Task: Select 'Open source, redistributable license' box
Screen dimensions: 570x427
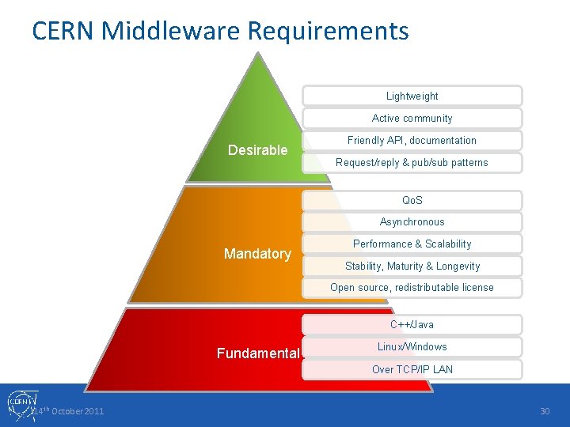Action: pyautogui.click(x=412, y=288)
